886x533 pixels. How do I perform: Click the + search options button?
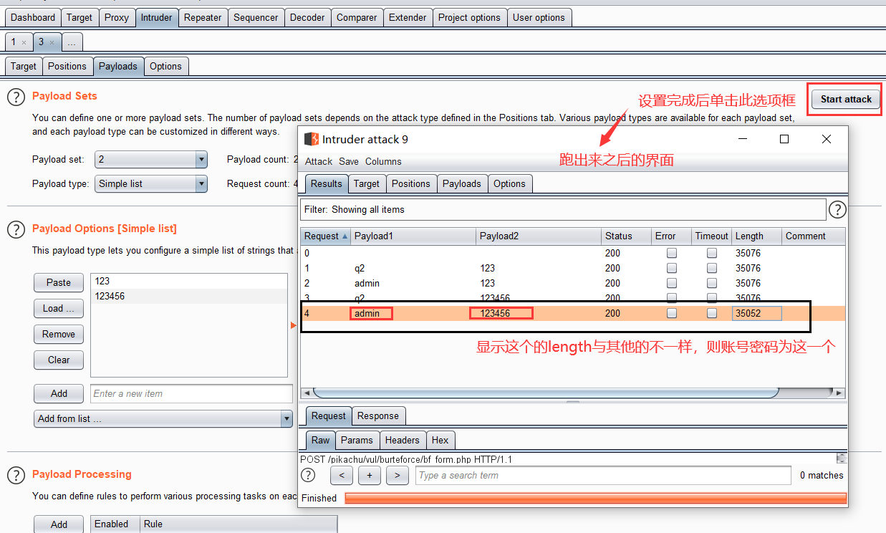[x=370, y=475]
